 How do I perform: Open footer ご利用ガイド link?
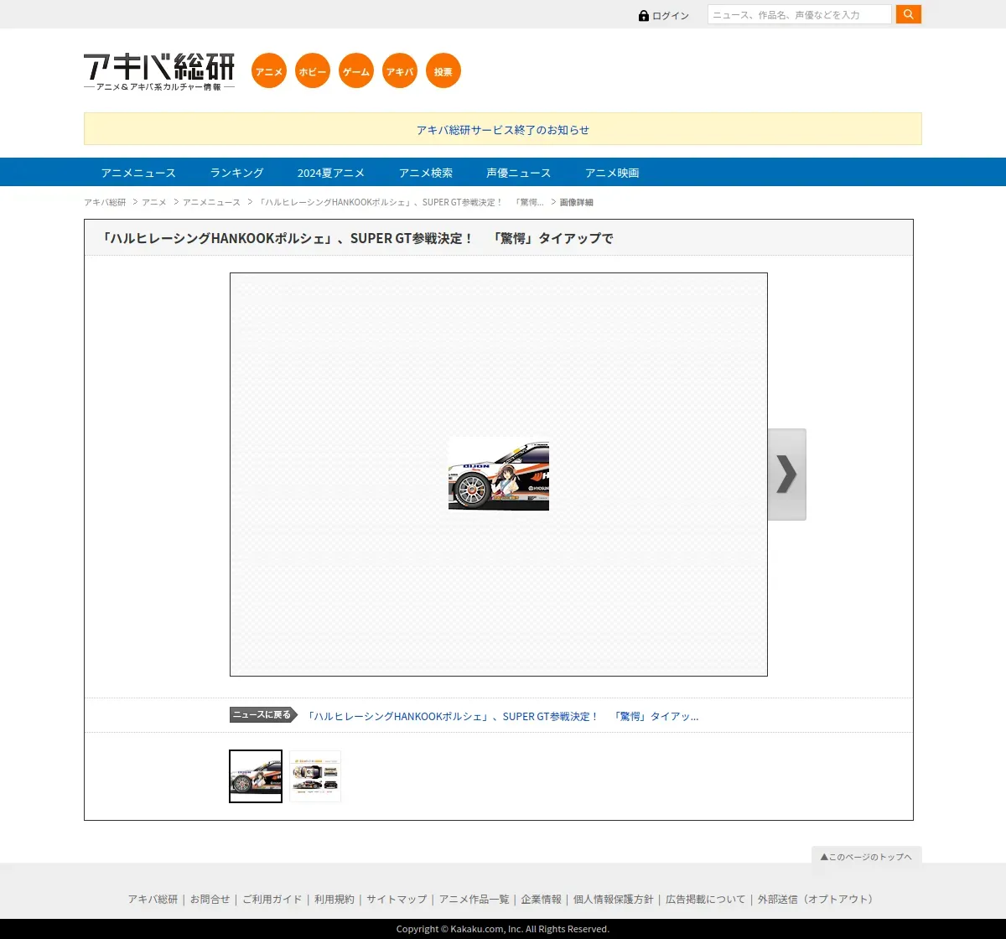[272, 899]
